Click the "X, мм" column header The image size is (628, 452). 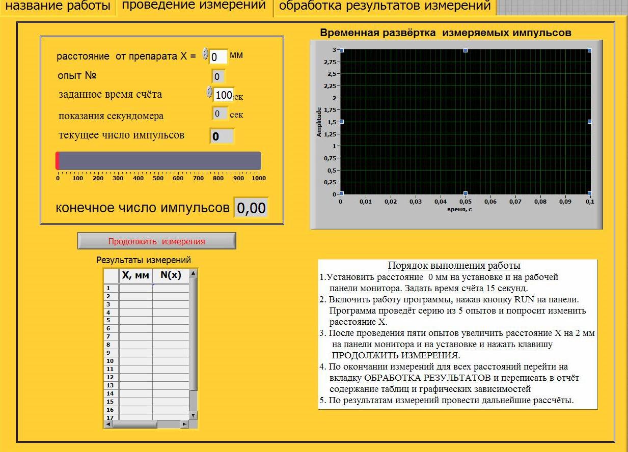[x=136, y=276]
